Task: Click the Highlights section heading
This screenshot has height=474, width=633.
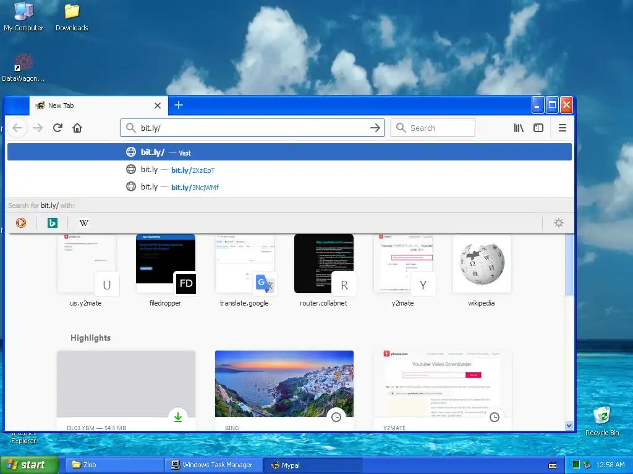Action: (90, 338)
